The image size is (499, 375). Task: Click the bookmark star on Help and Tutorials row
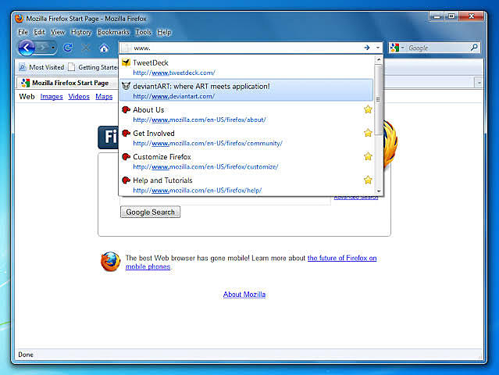point(368,180)
